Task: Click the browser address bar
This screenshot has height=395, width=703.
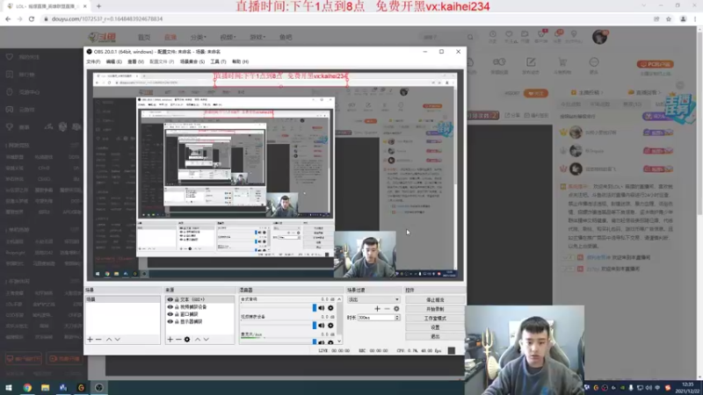Action: [x=341, y=18]
